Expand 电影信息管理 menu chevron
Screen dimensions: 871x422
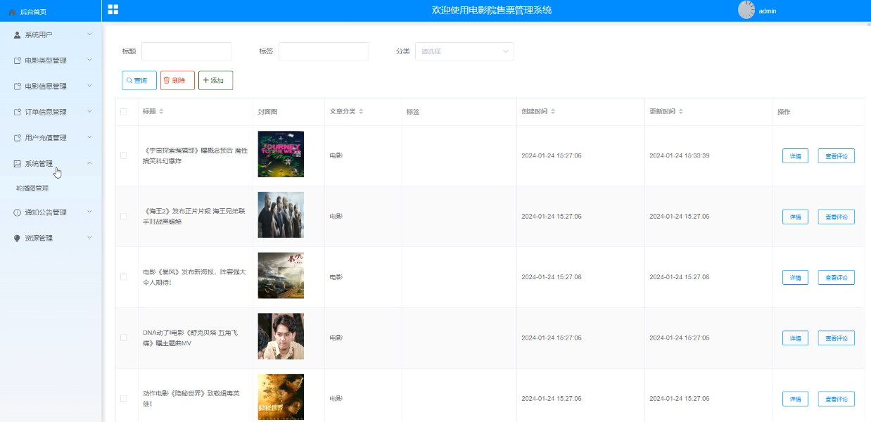click(x=89, y=86)
